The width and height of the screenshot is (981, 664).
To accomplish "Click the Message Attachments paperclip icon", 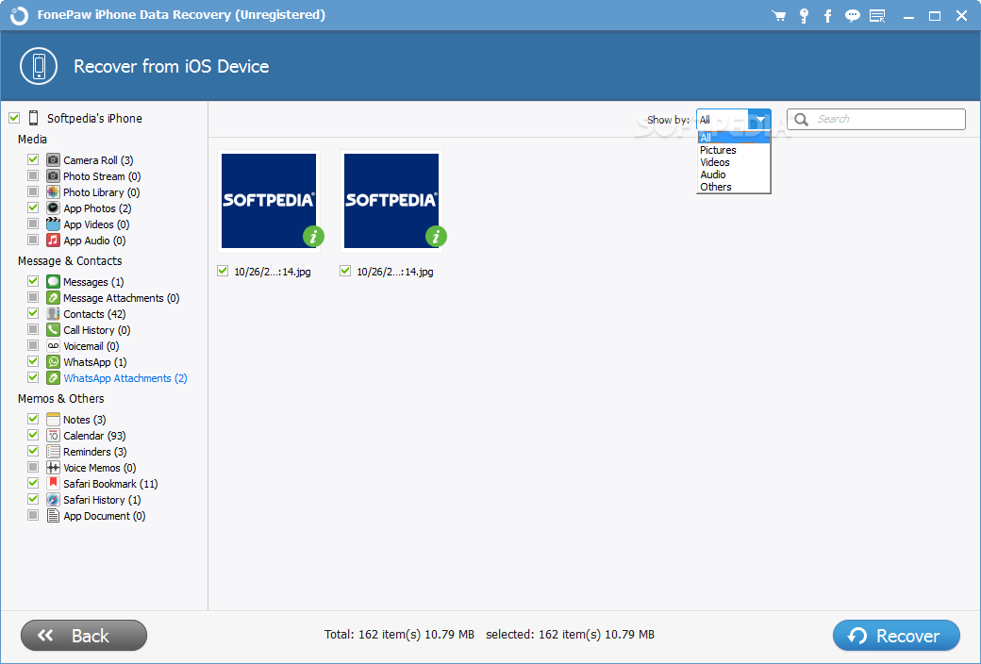I will 53,298.
